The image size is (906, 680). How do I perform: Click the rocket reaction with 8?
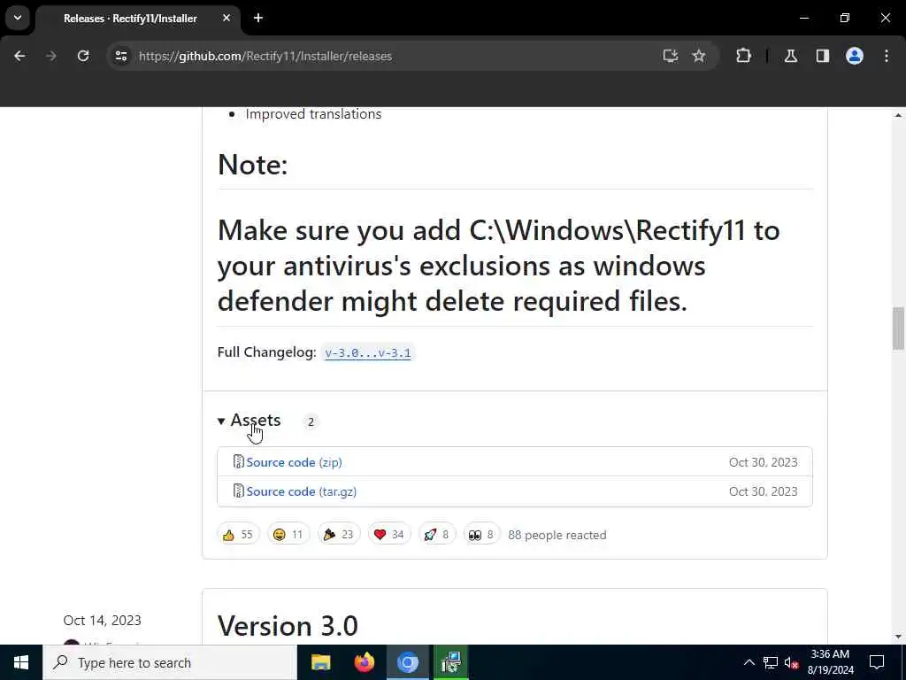pyautogui.click(x=437, y=534)
